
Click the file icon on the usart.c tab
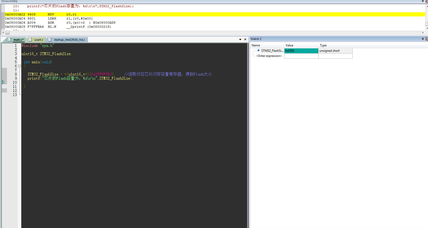coord(30,39)
